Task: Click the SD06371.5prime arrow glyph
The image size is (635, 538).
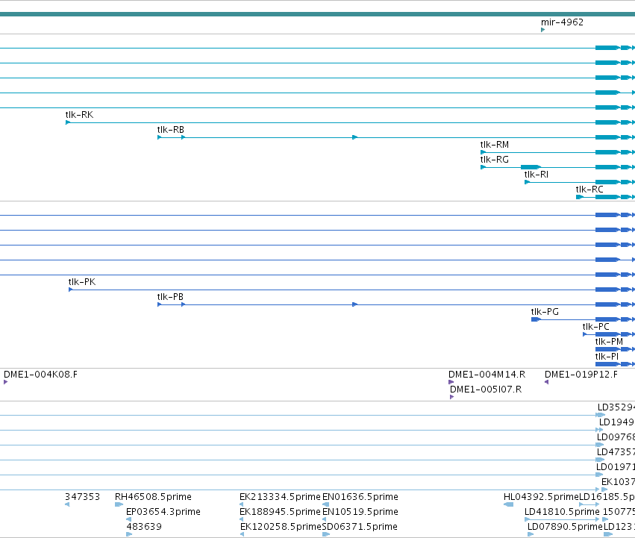Action: coord(326,534)
